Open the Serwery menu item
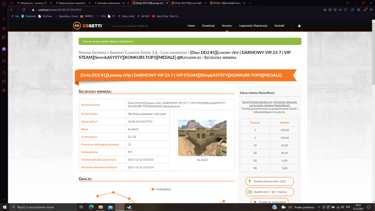Viewport: 375px width, 211px height. point(227,25)
